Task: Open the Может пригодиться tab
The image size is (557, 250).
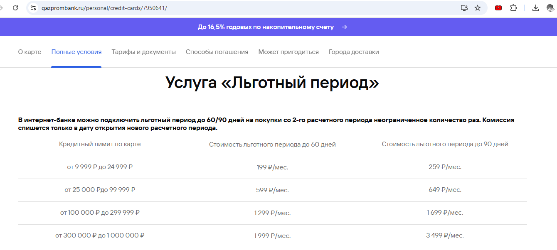Action: 288,52
